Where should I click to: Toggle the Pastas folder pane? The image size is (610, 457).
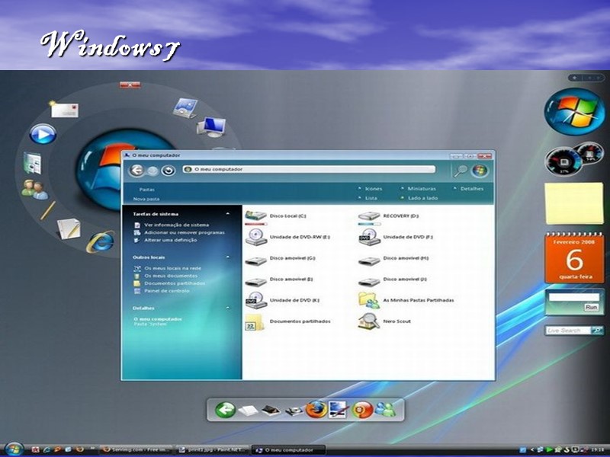tap(146, 190)
